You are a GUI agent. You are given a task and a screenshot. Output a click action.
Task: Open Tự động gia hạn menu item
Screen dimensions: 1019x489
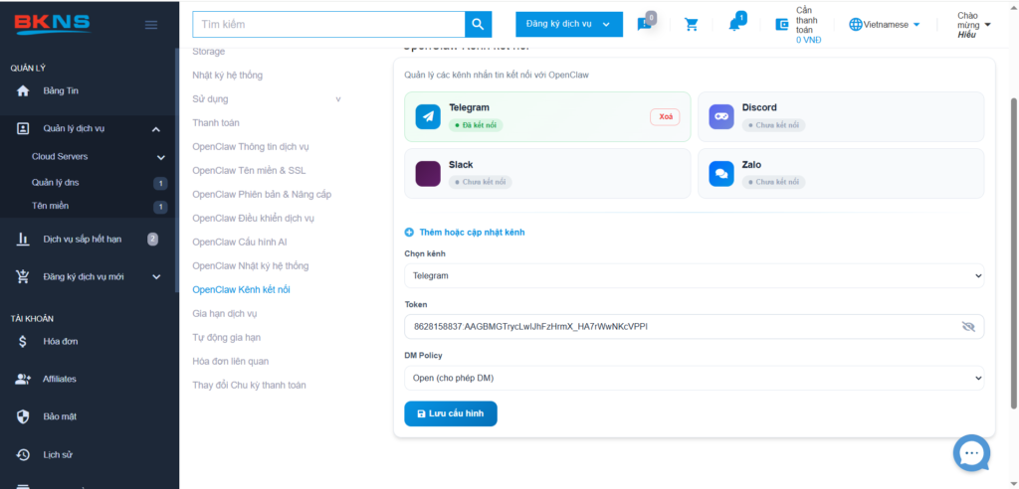pyautogui.click(x=226, y=338)
